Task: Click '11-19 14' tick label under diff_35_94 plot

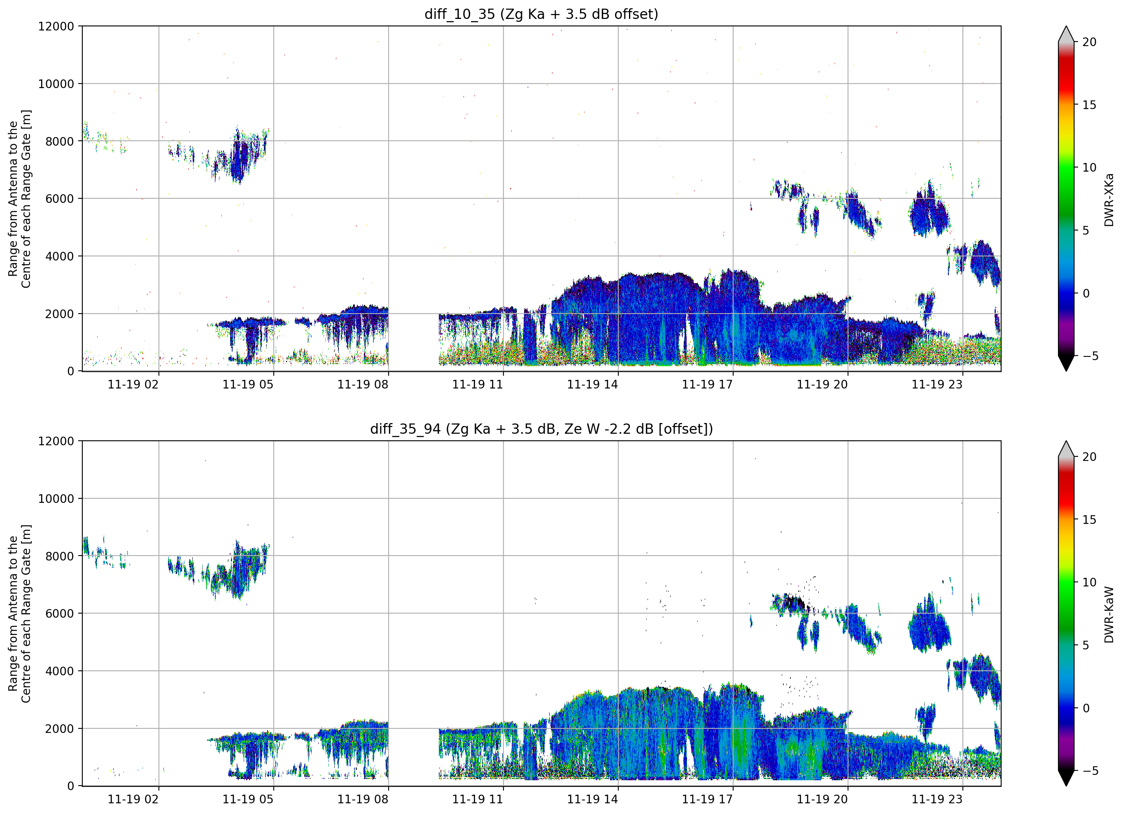Action: 593,799
